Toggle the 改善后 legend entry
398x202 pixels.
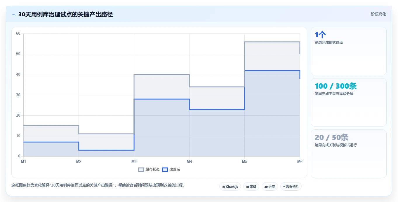(x=171, y=169)
